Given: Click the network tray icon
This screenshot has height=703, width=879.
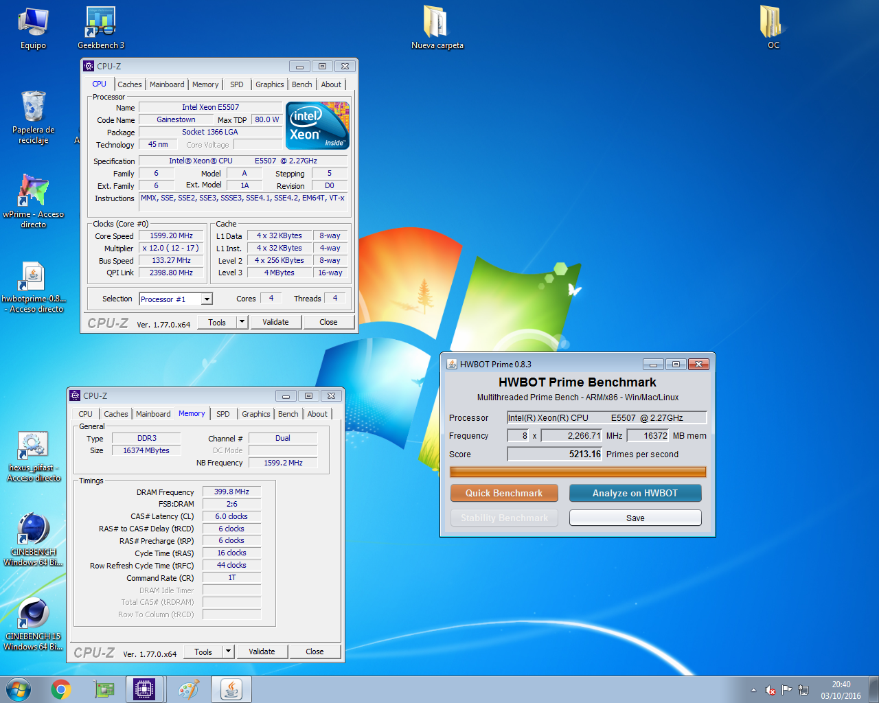Looking at the screenshot, I should coord(803,690).
